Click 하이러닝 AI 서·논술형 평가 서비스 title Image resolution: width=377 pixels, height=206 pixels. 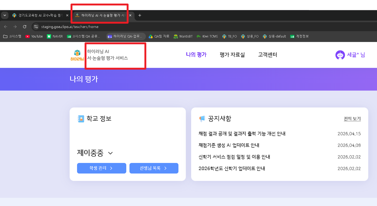tap(107, 55)
